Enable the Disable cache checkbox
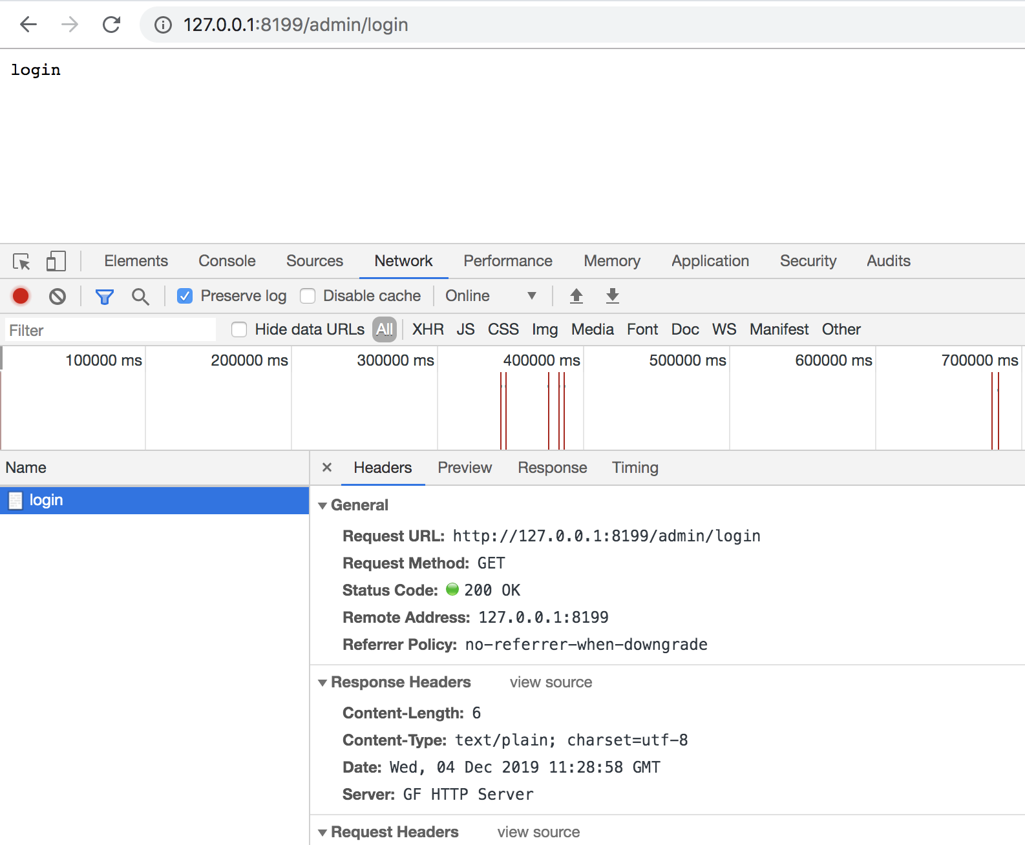This screenshot has width=1025, height=845. (x=308, y=296)
